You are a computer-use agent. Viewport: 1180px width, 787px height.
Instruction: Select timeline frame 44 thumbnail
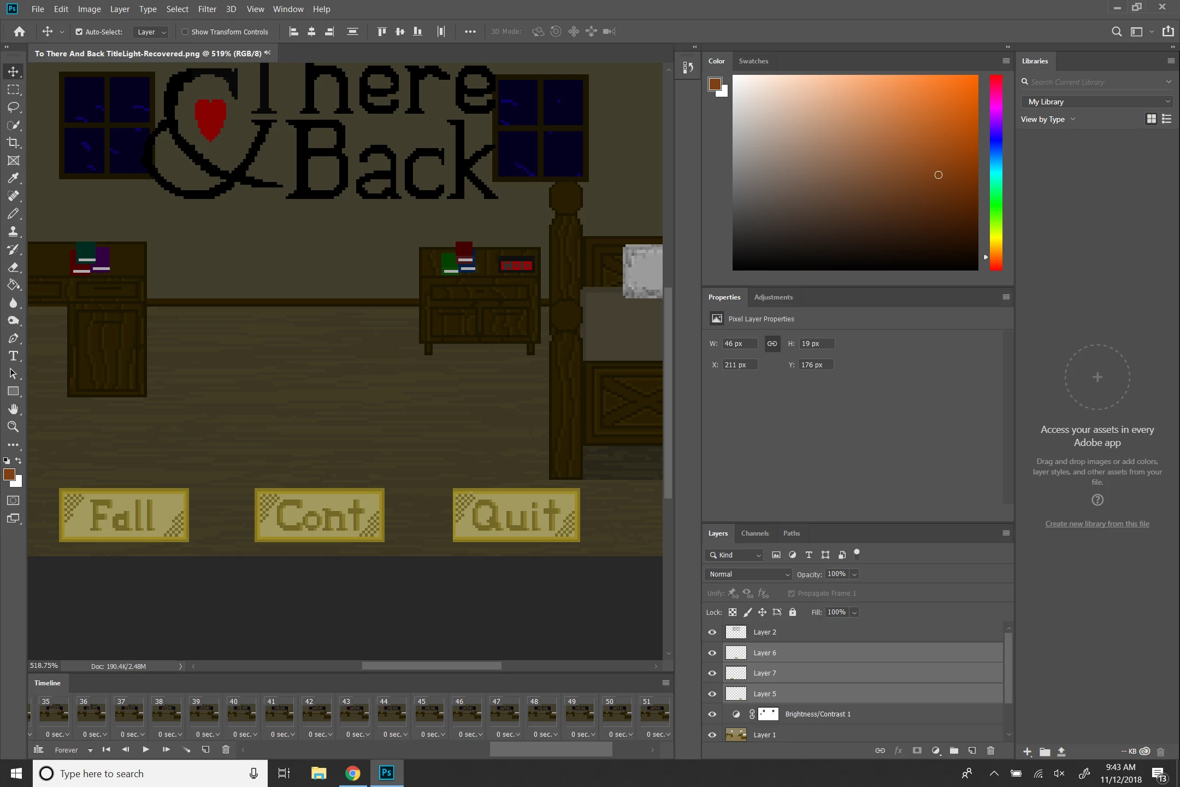coord(392,713)
